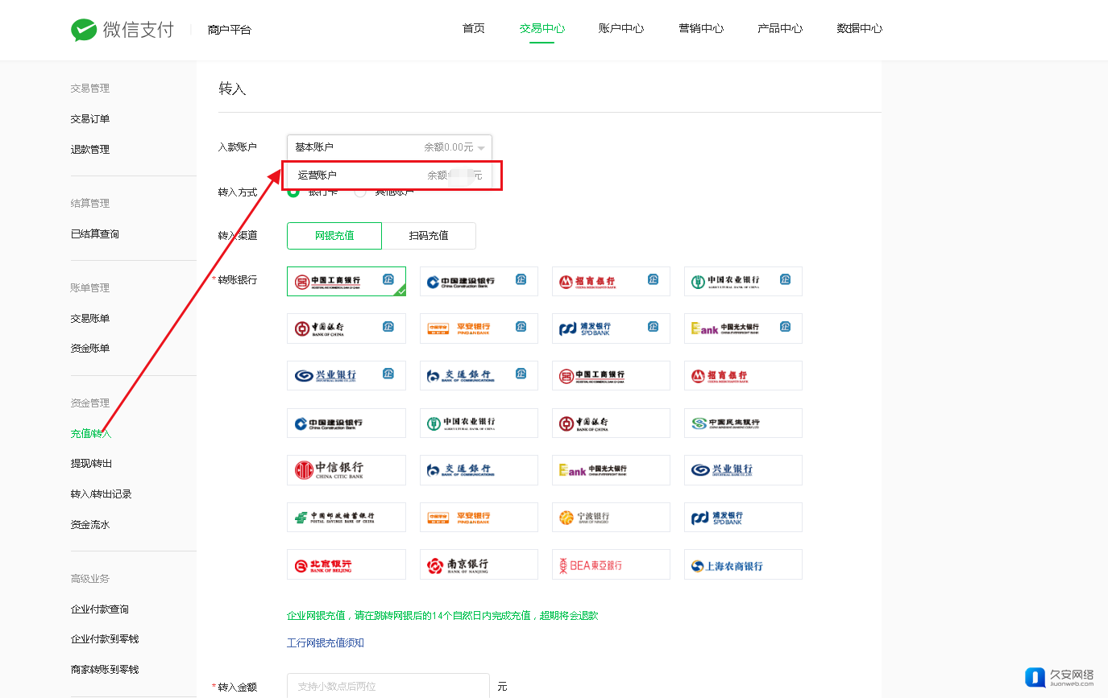Select enterprise Bank of China with 企 badge
The image size is (1108, 698).
pyautogui.click(x=347, y=328)
